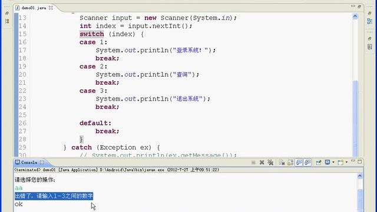Click the Console scrollbar up arrow
The height and width of the screenshot is (212, 377).
360,176
